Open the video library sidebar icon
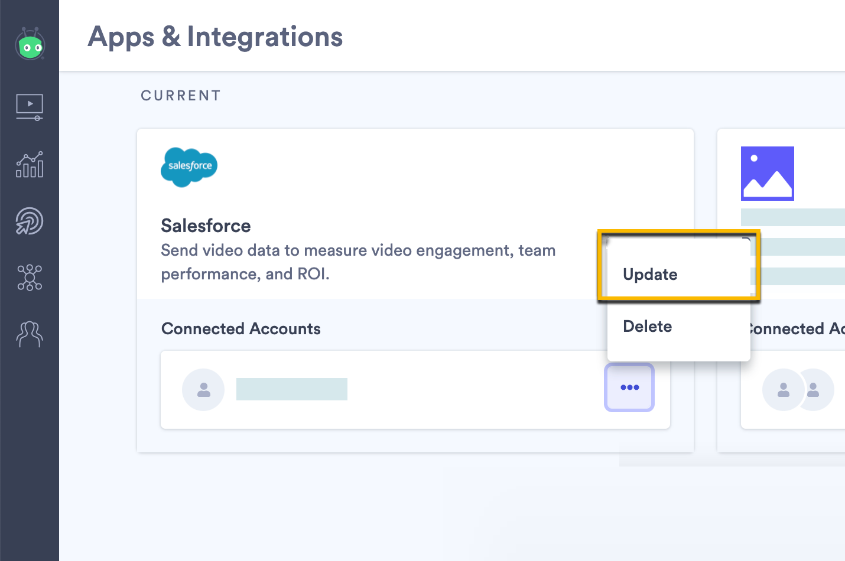 (30, 107)
